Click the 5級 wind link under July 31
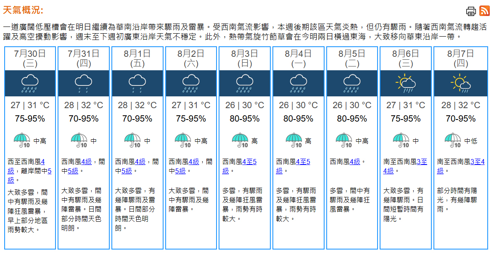The width and height of the screenshot is (494, 255). 73,171
